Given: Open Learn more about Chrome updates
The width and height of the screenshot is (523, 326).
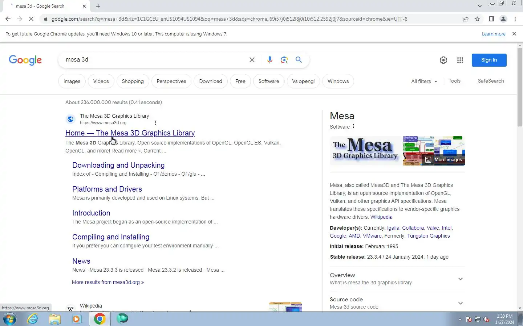Looking at the screenshot, I should [x=494, y=34].
